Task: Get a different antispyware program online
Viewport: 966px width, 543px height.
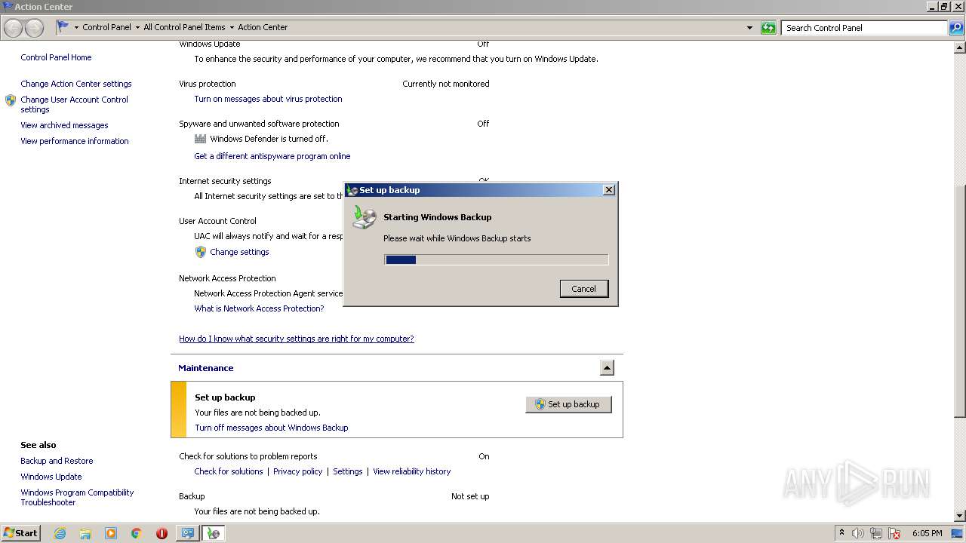Action: pos(272,156)
